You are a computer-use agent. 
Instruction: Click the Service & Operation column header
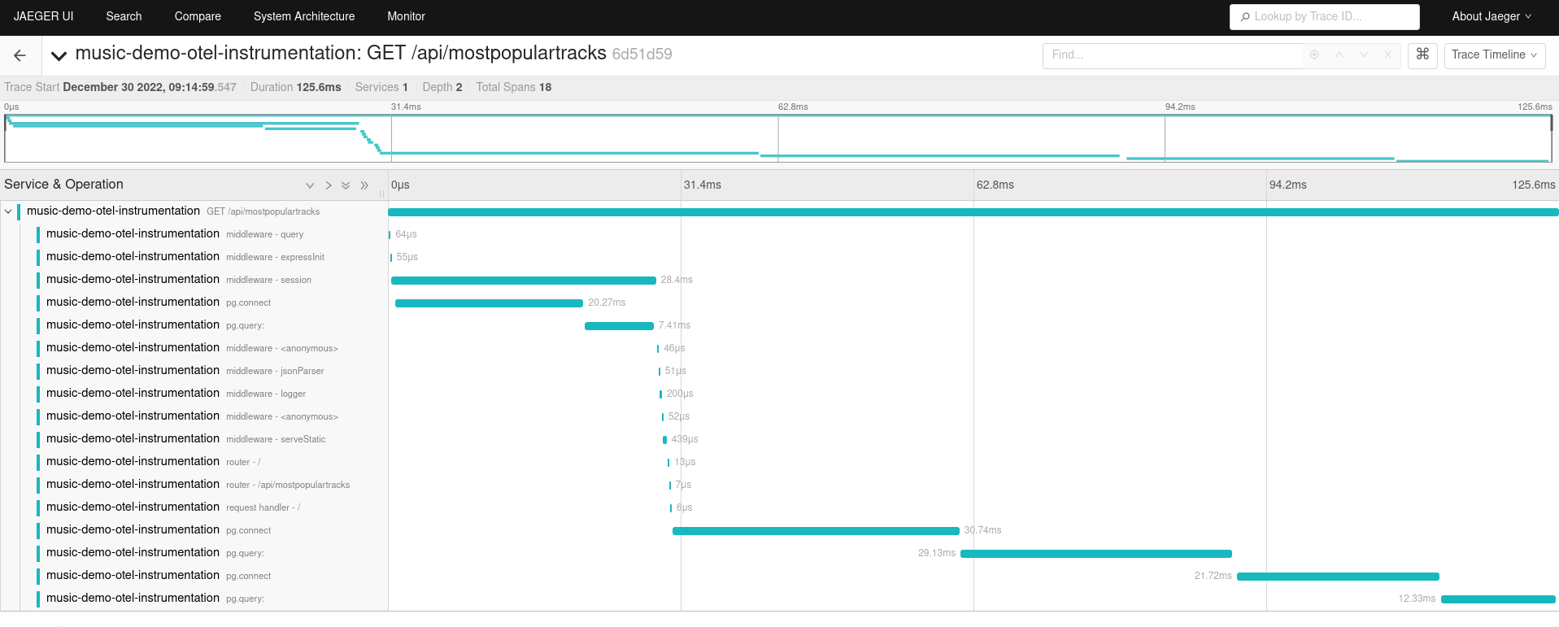click(x=63, y=185)
